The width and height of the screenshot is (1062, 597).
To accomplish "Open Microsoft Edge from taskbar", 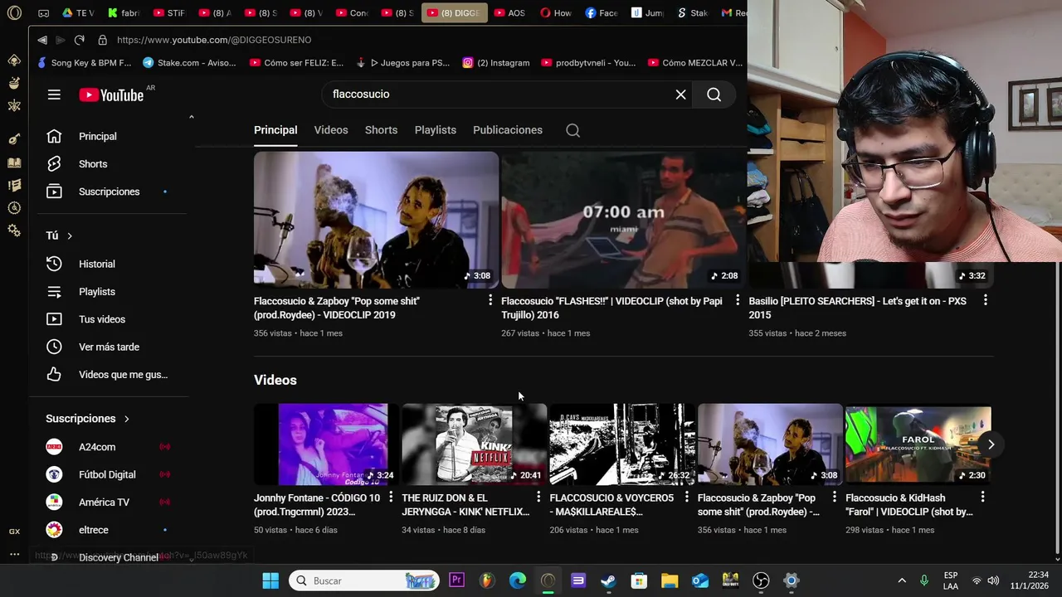I will [x=517, y=580].
